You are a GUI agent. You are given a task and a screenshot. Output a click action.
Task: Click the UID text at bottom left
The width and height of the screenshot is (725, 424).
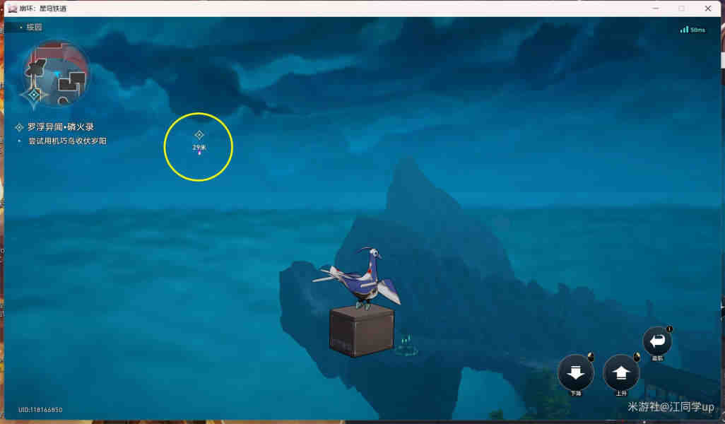40,410
